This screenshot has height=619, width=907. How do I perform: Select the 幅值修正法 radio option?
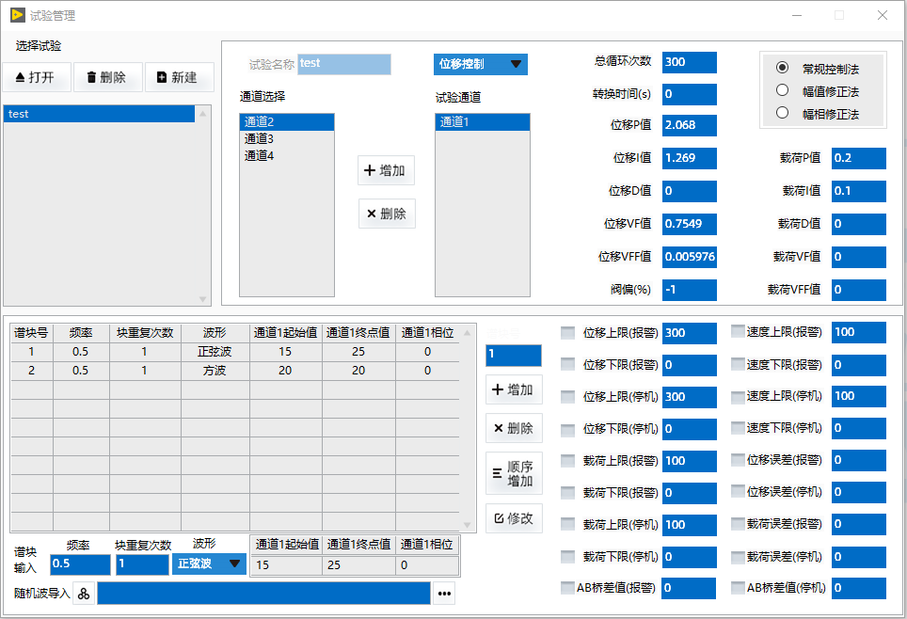point(782,90)
